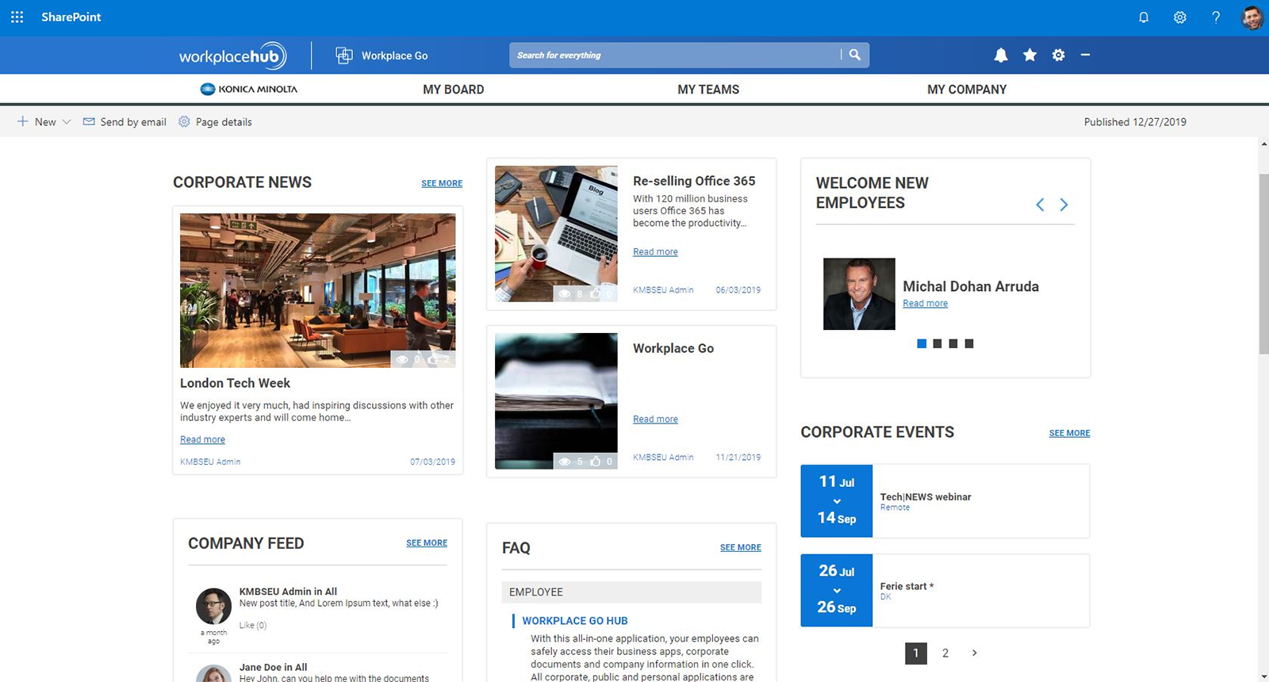This screenshot has height=682, width=1269.
Task: Open the Ferie start event
Action: [907, 586]
